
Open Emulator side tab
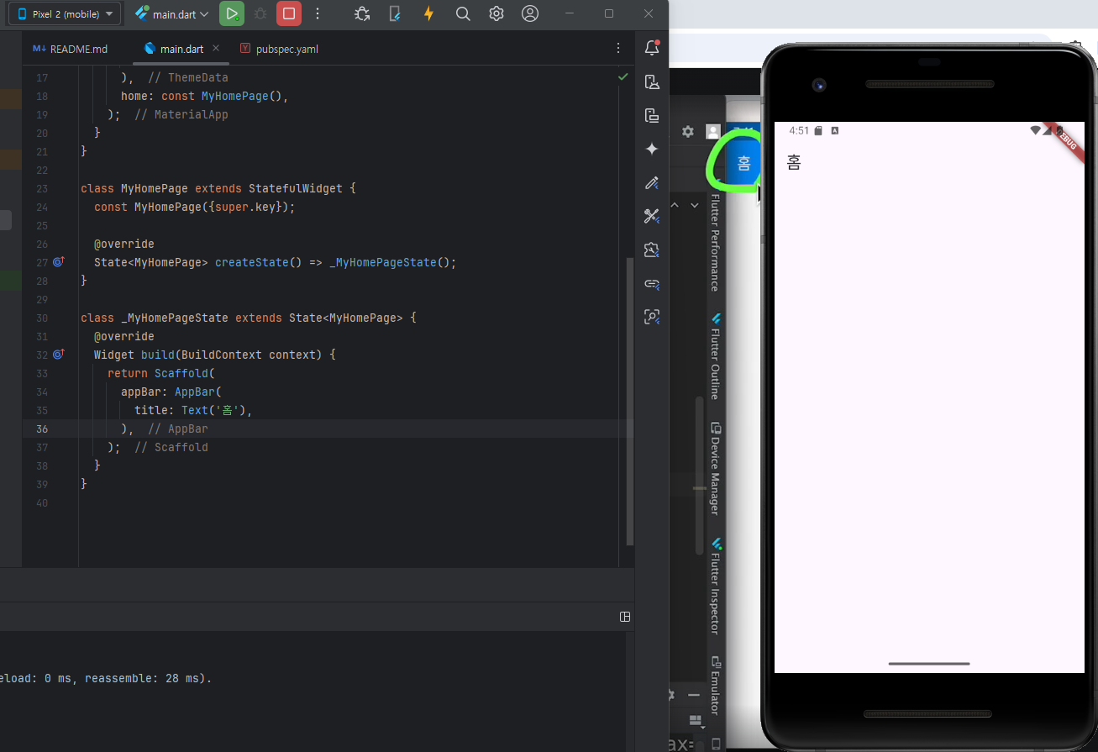click(x=715, y=685)
